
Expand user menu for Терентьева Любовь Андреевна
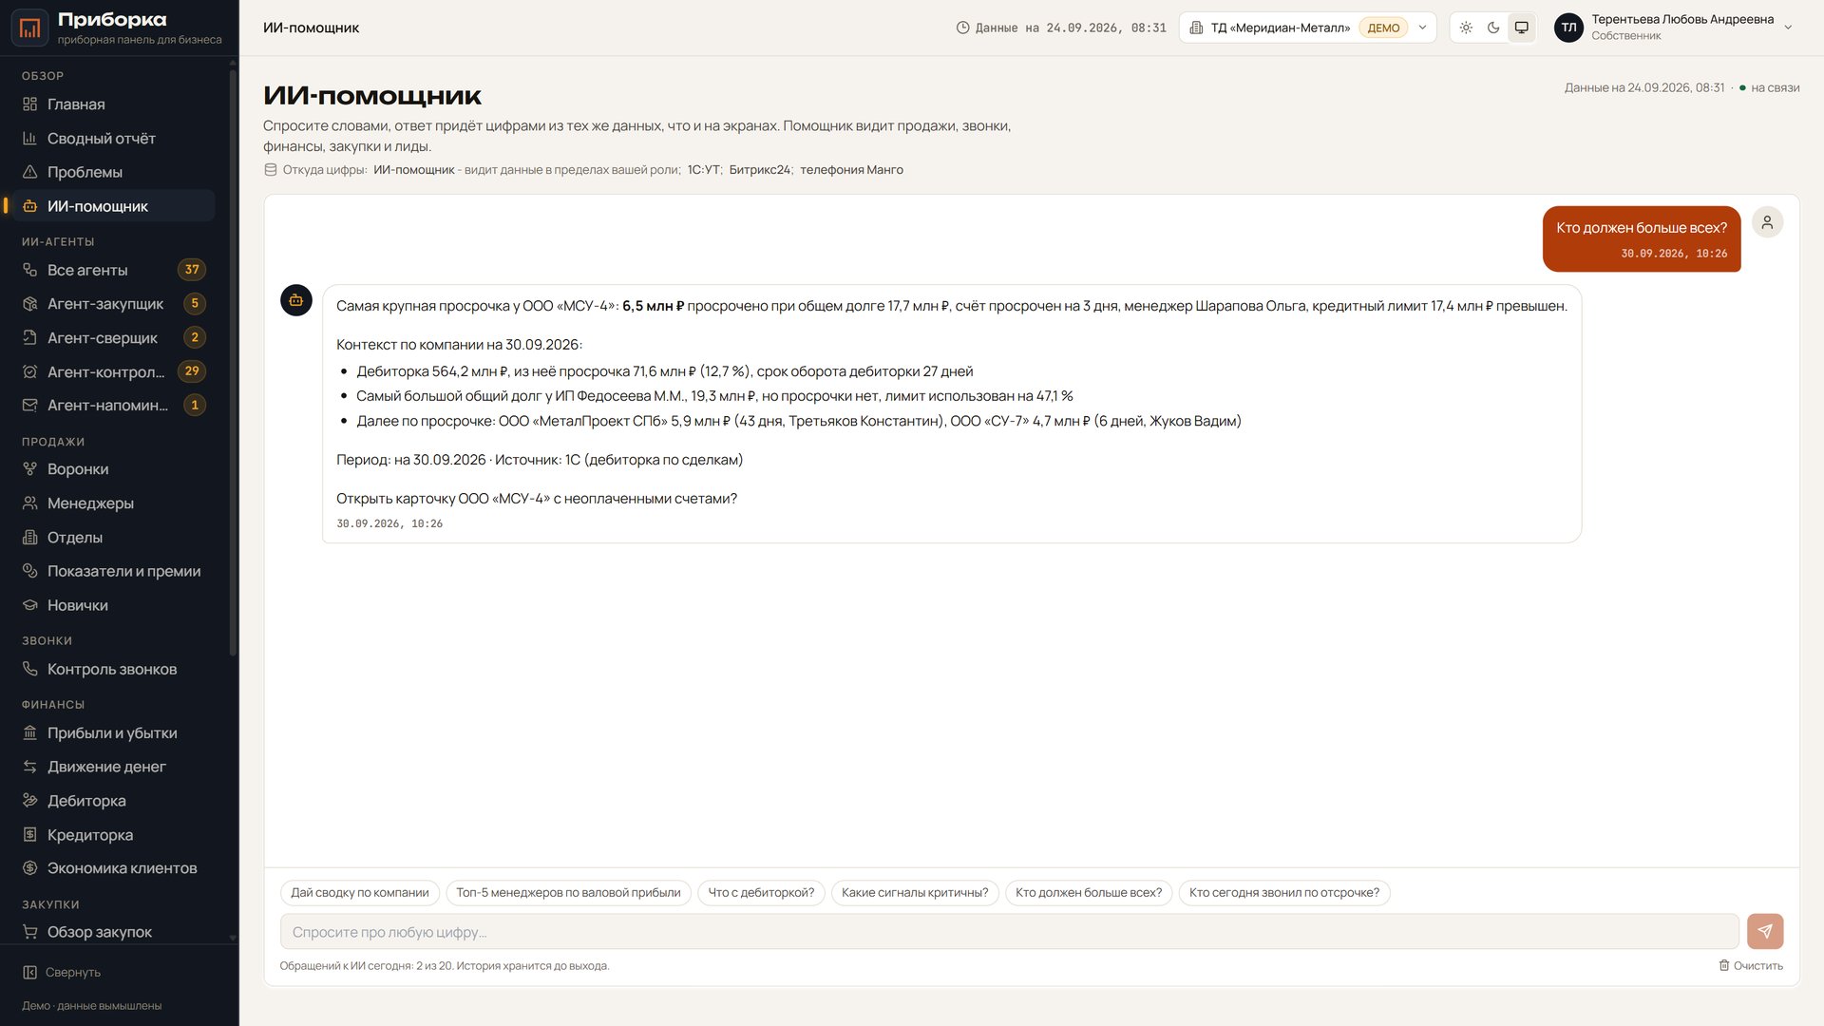1788,28
